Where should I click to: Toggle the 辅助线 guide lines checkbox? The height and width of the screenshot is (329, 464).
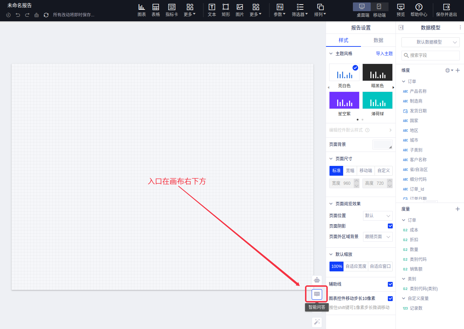(x=390, y=284)
